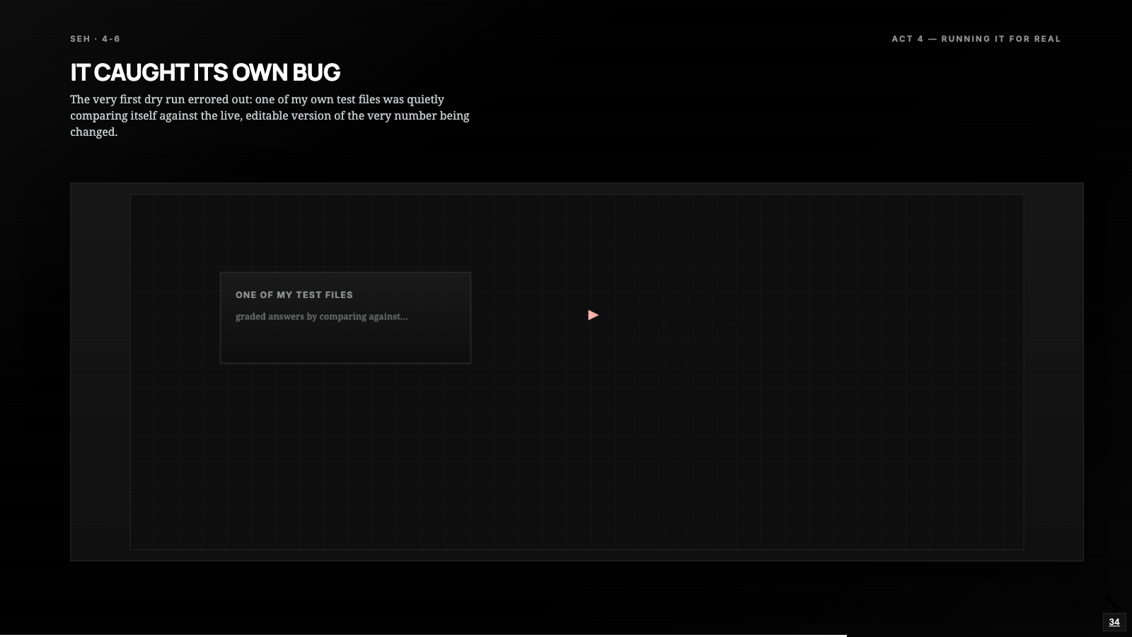Click the 'ONE OF MY TEST FILES' title
The width and height of the screenshot is (1132, 637).
click(x=294, y=294)
